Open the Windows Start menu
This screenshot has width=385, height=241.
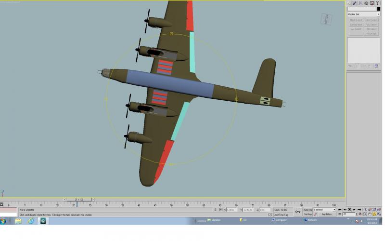(x=3, y=221)
